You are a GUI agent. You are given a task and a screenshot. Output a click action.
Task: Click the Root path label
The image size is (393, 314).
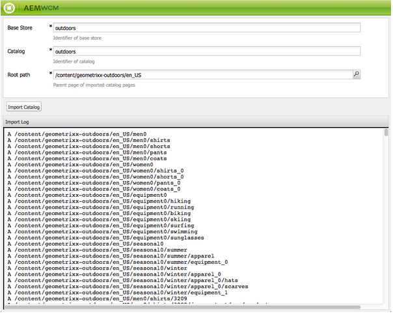(x=19, y=75)
